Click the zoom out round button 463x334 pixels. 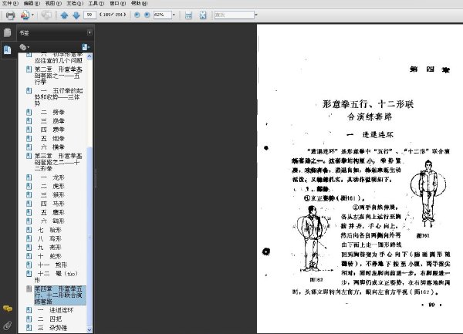click(137, 15)
